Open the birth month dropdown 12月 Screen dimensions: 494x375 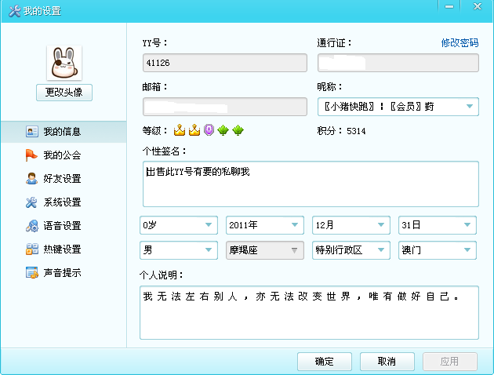[351, 225]
